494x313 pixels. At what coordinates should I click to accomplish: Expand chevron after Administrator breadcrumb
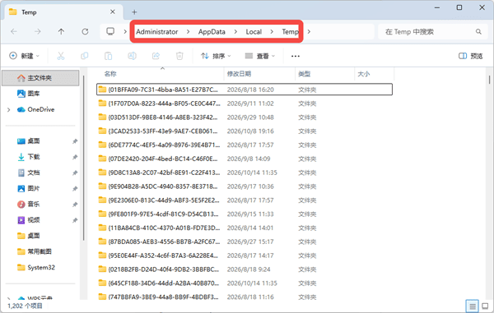pos(188,31)
